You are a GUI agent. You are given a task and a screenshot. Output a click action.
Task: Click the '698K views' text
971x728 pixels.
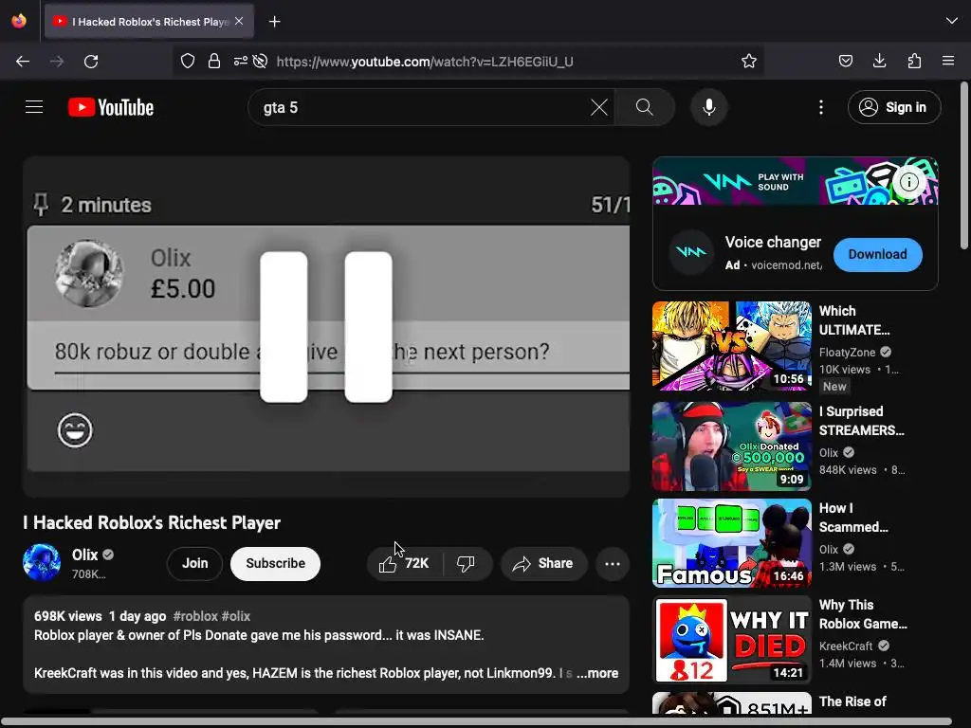coord(67,616)
